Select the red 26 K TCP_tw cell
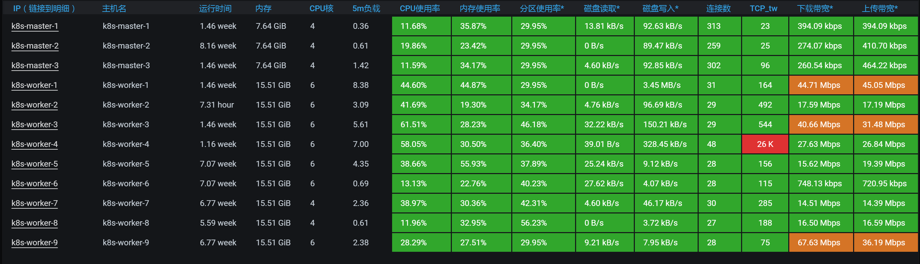This screenshot has height=264, width=920. [765, 144]
